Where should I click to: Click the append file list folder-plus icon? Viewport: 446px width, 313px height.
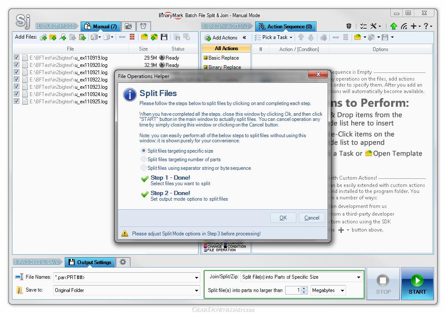click(x=154, y=37)
